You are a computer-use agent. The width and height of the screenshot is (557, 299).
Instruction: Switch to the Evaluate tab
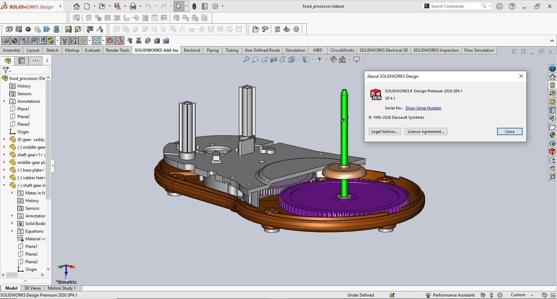[93, 50]
